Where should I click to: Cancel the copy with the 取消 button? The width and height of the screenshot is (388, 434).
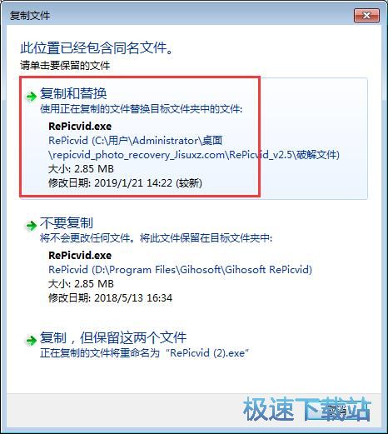coord(336,409)
